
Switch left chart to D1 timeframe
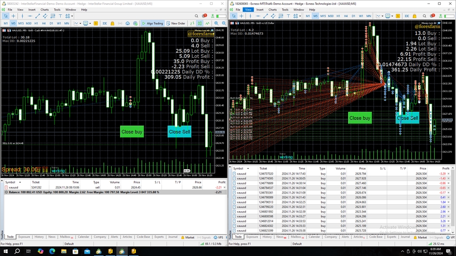pos(51,23)
